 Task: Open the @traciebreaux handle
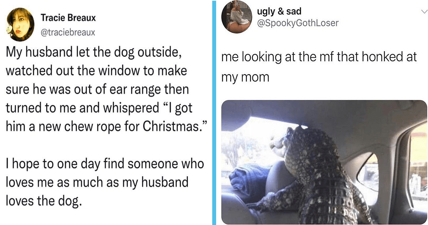[x=68, y=32]
